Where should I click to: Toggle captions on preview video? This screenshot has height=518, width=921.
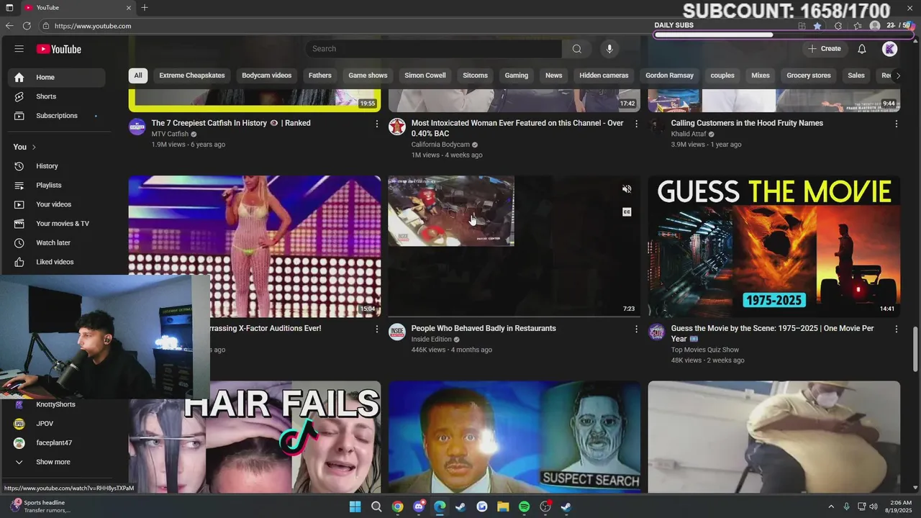pos(627,212)
